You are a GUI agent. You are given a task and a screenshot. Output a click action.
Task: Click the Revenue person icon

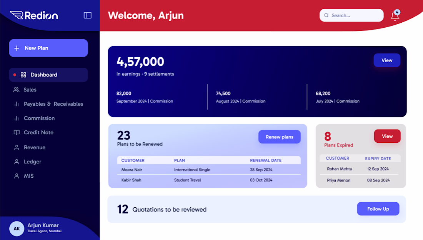17,147
